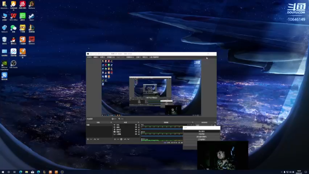Open the WeChat desktop shortcut

pyautogui.click(x=14, y=29)
